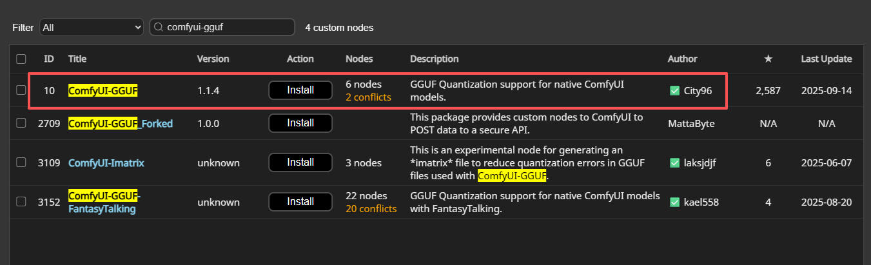Sort list by Author column header
Image resolution: width=871 pixels, height=265 pixels.
pos(682,59)
